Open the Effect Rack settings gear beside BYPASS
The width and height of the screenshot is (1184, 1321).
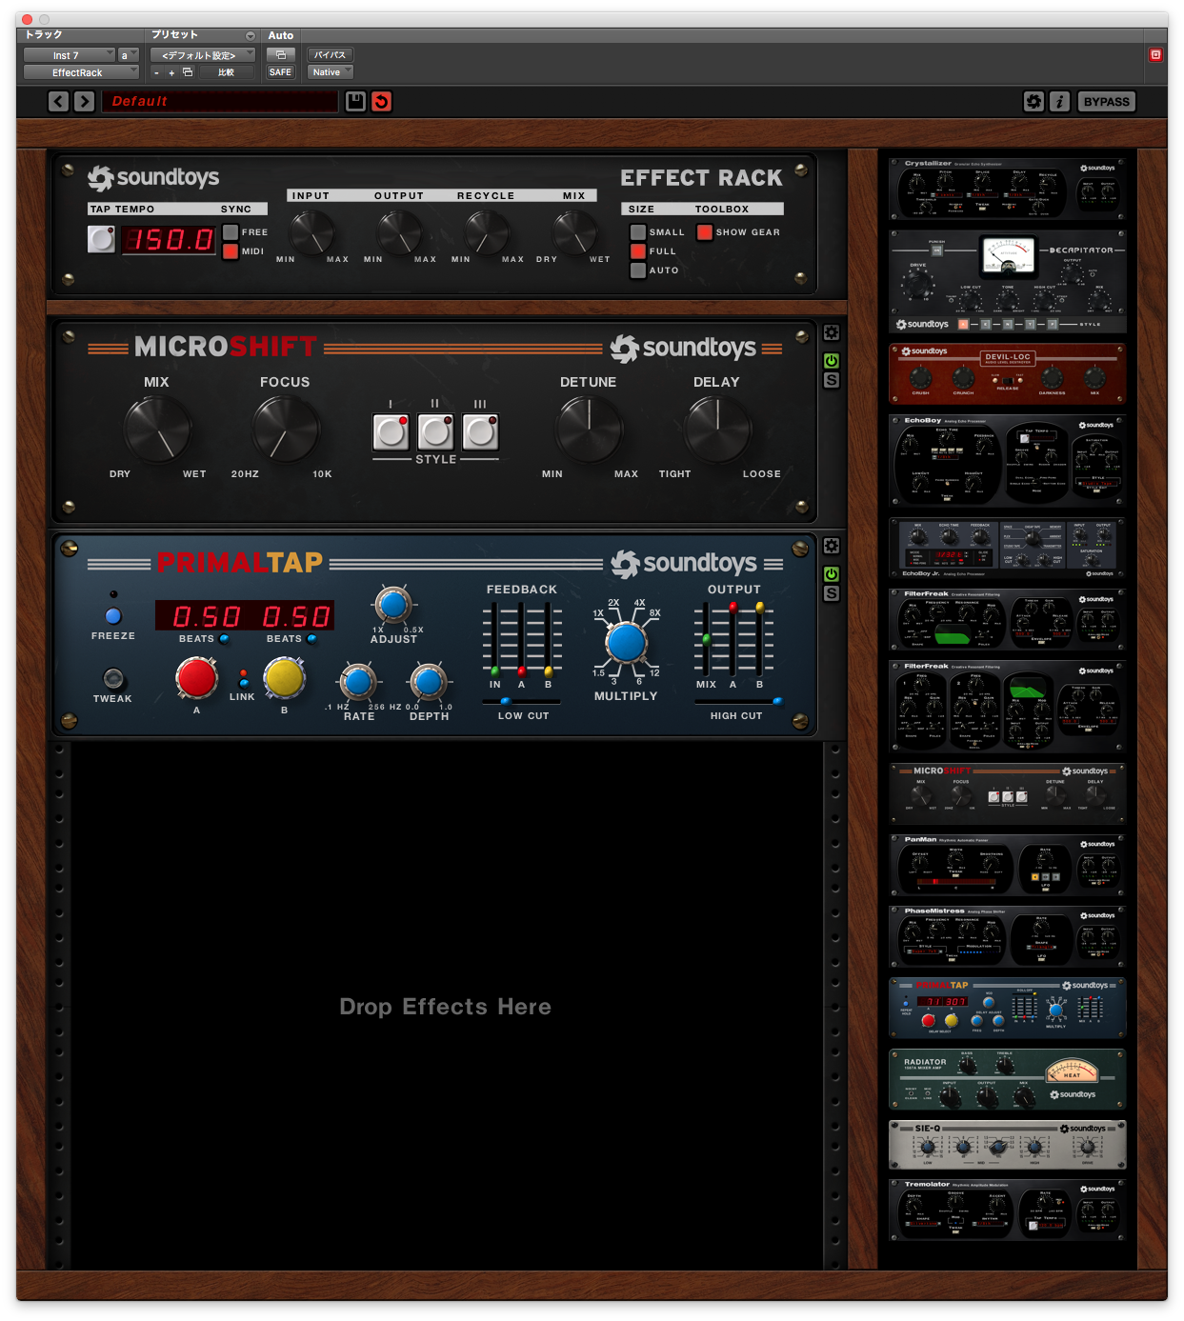click(x=1033, y=102)
